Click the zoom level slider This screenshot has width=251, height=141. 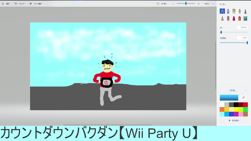(x=186, y=3)
